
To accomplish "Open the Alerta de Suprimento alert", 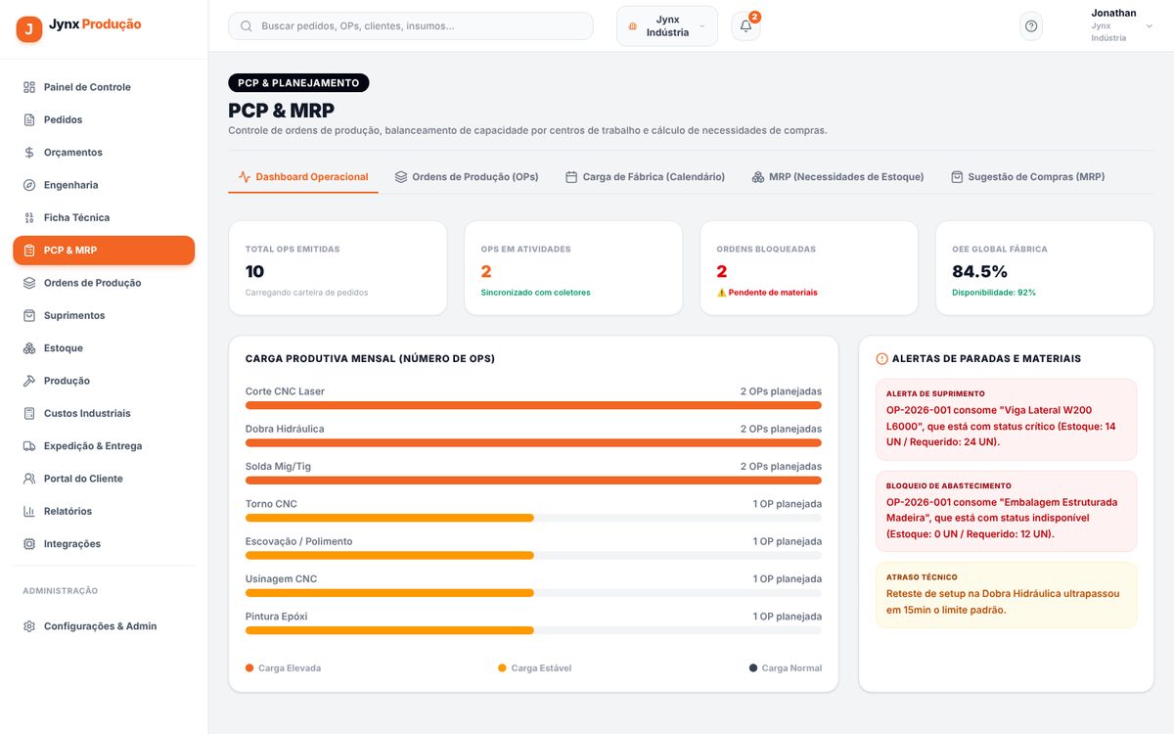I will (x=1007, y=419).
